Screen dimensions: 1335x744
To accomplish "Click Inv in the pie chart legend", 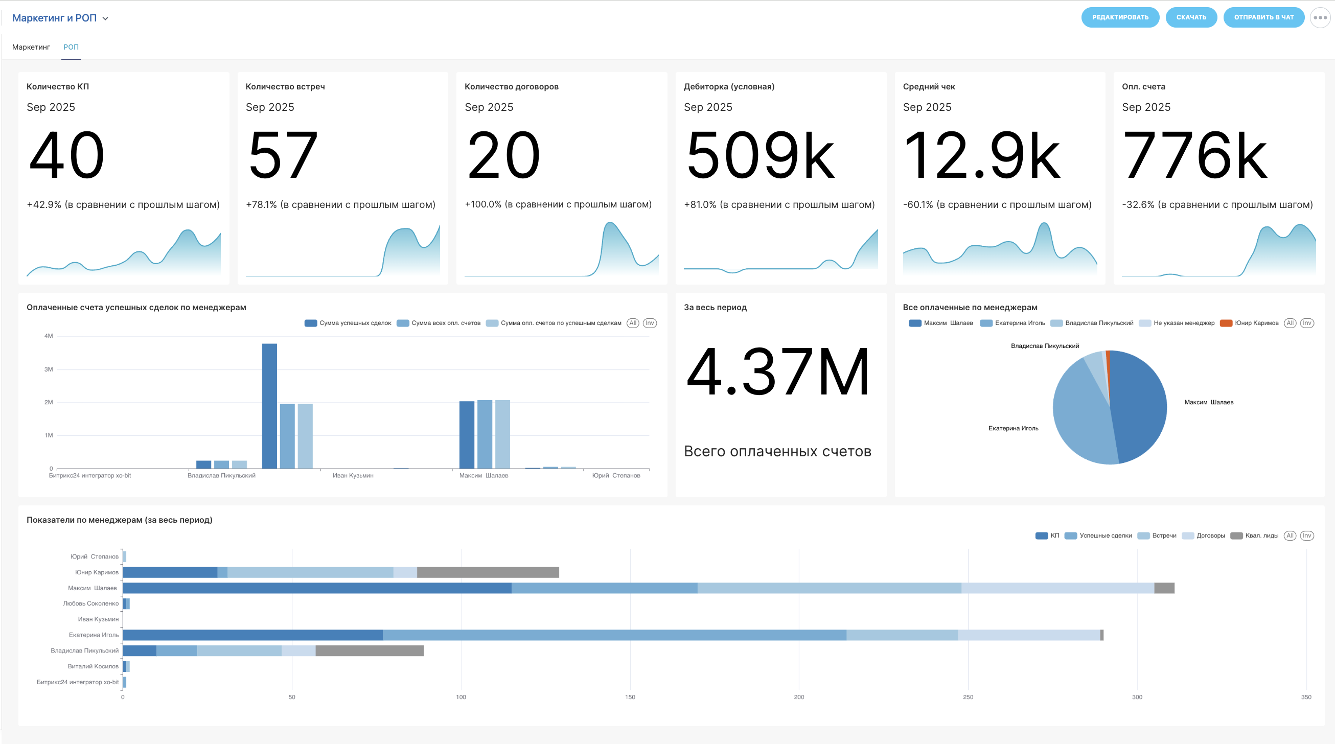I will (1306, 323).
